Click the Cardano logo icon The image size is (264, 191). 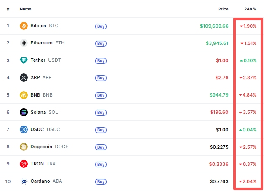pyautogui.click(x=24, y=181)
